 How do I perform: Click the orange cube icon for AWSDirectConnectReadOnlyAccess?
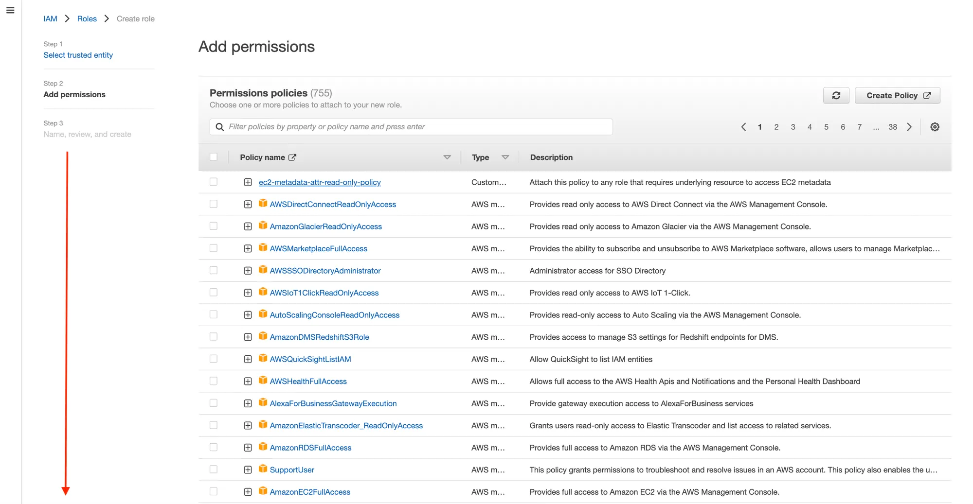pos(263,203)
